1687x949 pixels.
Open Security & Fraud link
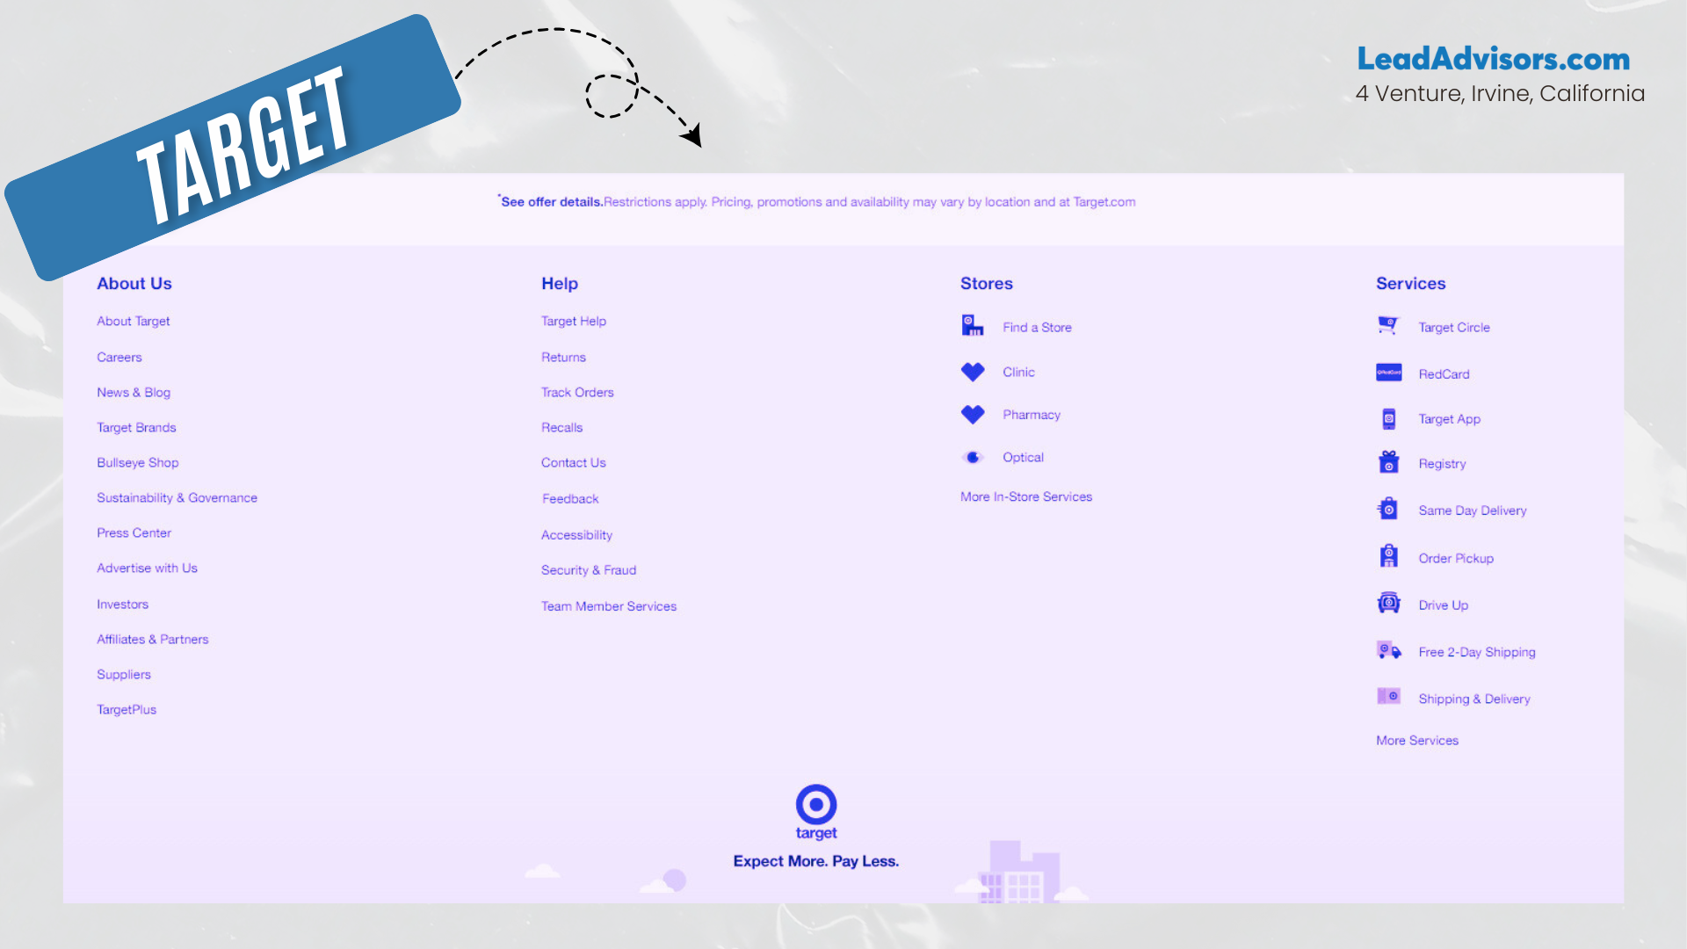589,570
